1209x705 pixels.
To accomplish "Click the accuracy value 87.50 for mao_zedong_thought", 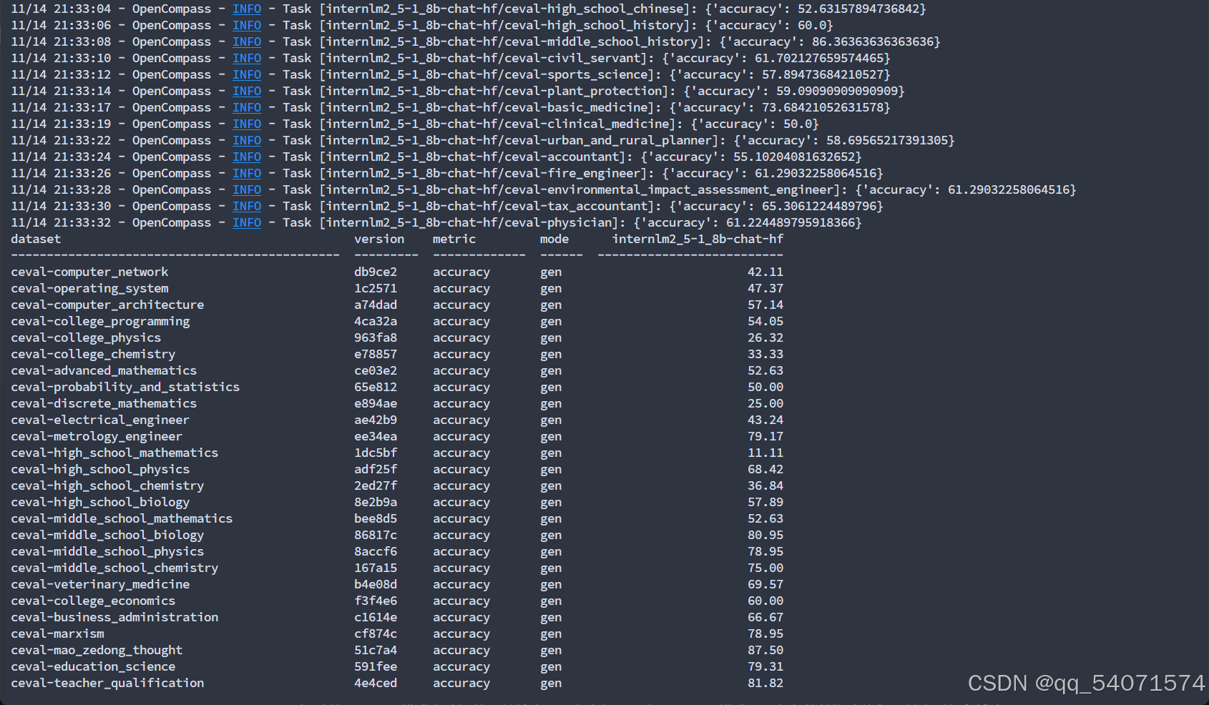I will pyautogui.click(x=765, y=650).
